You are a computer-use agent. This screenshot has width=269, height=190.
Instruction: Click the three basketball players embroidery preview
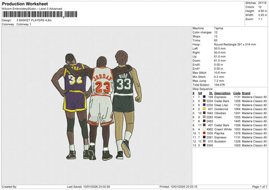(96, 105)
